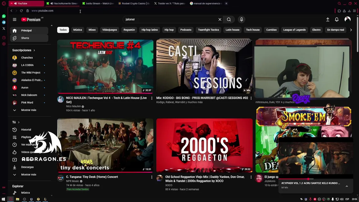Switch to the baldu Stream tab
The height and width of the screenshot is (202, 359).
(x=98, y=3)
